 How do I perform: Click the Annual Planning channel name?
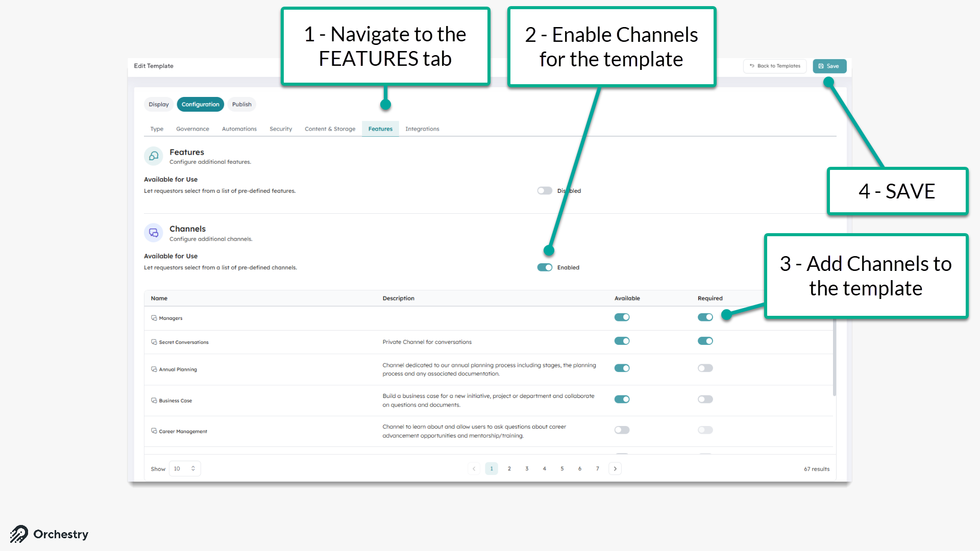point(178,369)
